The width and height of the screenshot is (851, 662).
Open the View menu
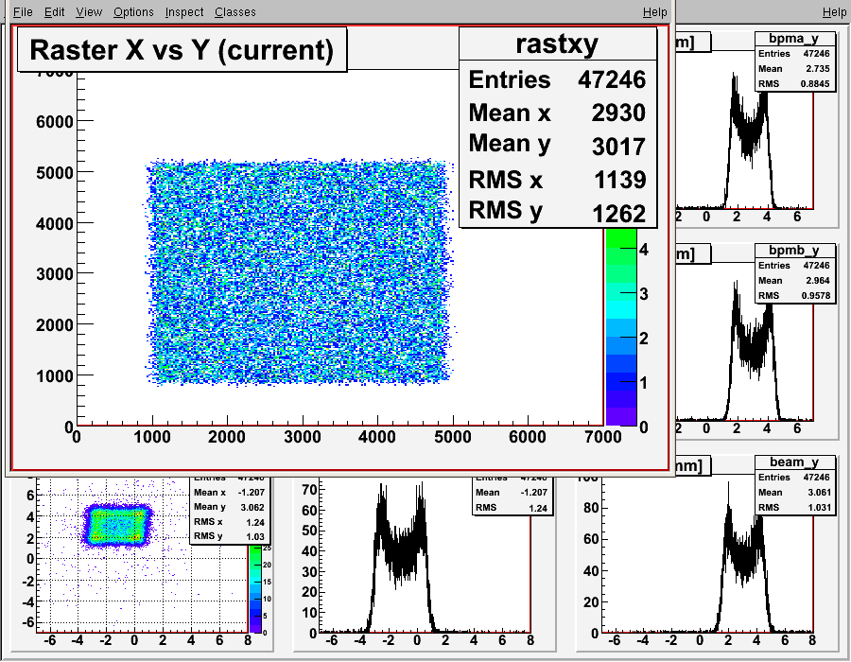pos(89,12)
